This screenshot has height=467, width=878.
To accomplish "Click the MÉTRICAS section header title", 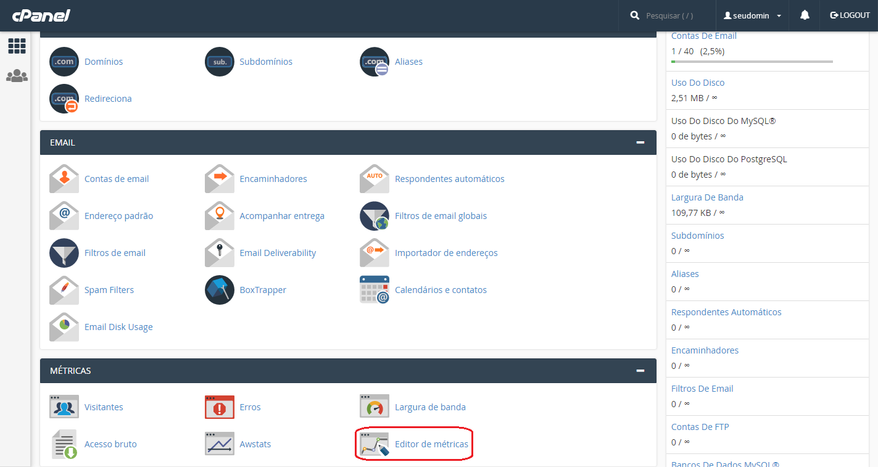I will point(70,371).
